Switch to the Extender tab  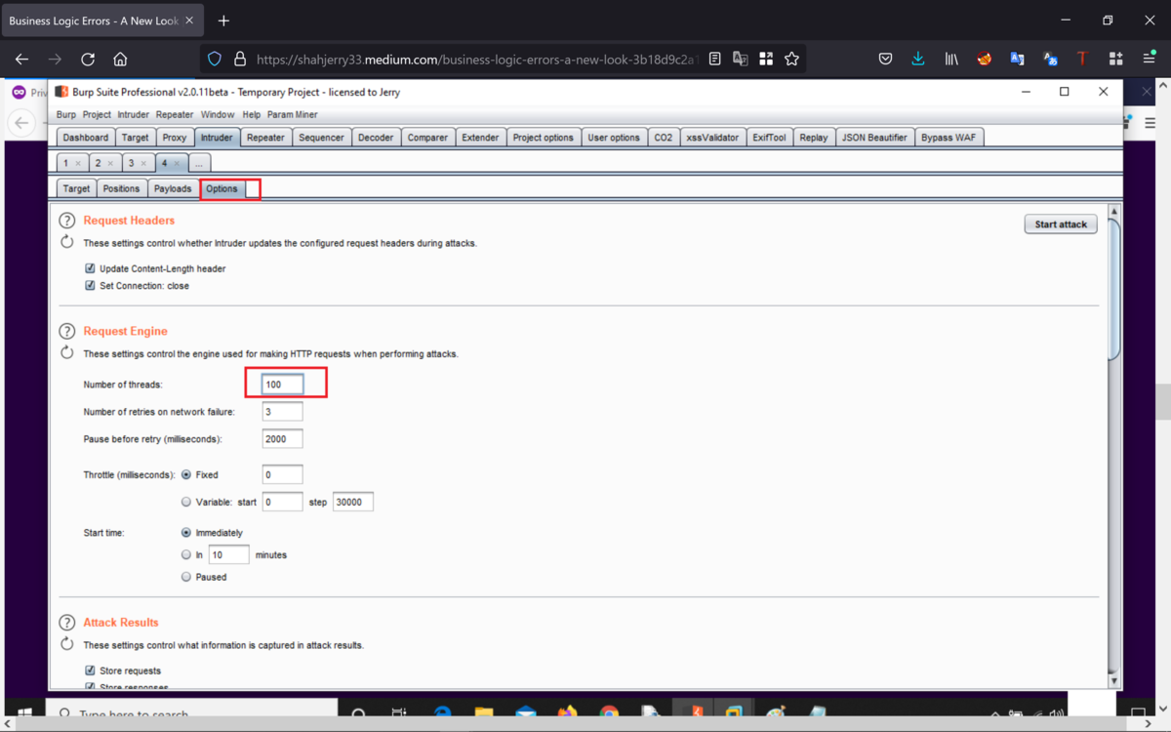480,138
